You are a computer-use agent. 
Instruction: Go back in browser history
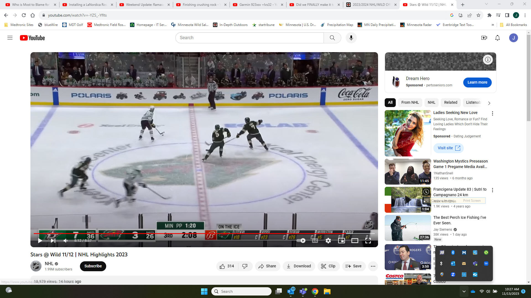click(x=6, y=15)
